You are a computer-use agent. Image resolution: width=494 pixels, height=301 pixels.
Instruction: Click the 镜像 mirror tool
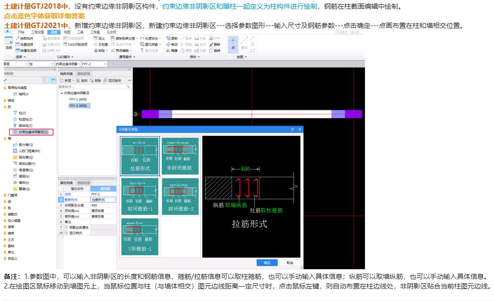pos(172,51)
